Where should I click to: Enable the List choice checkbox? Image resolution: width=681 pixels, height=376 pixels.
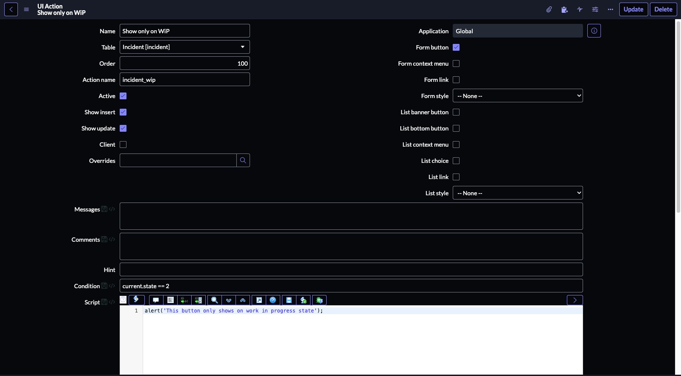(x=456, y=161)
